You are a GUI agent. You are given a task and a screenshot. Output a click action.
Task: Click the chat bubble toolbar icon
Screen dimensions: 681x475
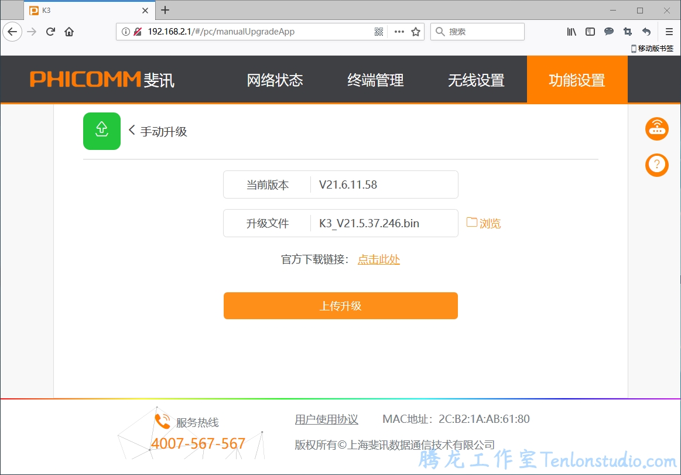click(609, 31)
